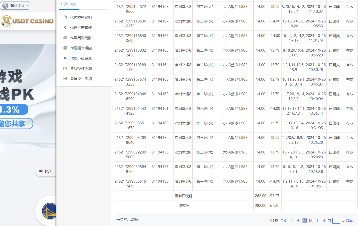Click the 跳转 jump button
358x226 pixels.
tap(349, 220)
